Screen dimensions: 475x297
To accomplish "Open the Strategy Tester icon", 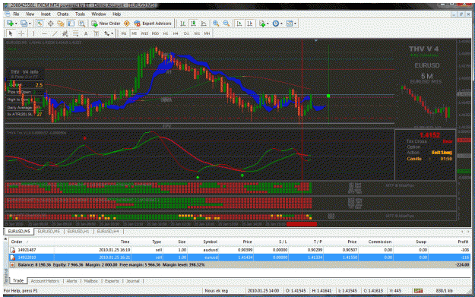I will [82, 24].
